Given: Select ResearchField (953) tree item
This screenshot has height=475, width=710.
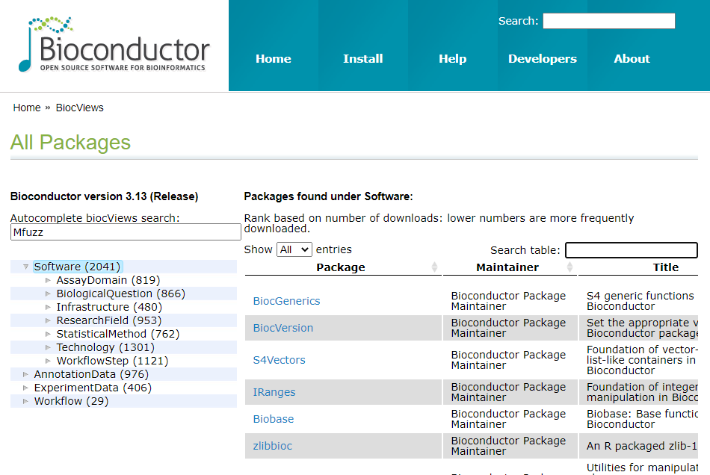Looking at the screenshot, I should [x=109, y=320].
